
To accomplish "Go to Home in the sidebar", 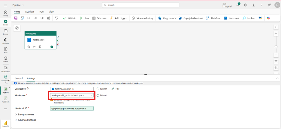I will pyautogui.click(x=6, y=13).
